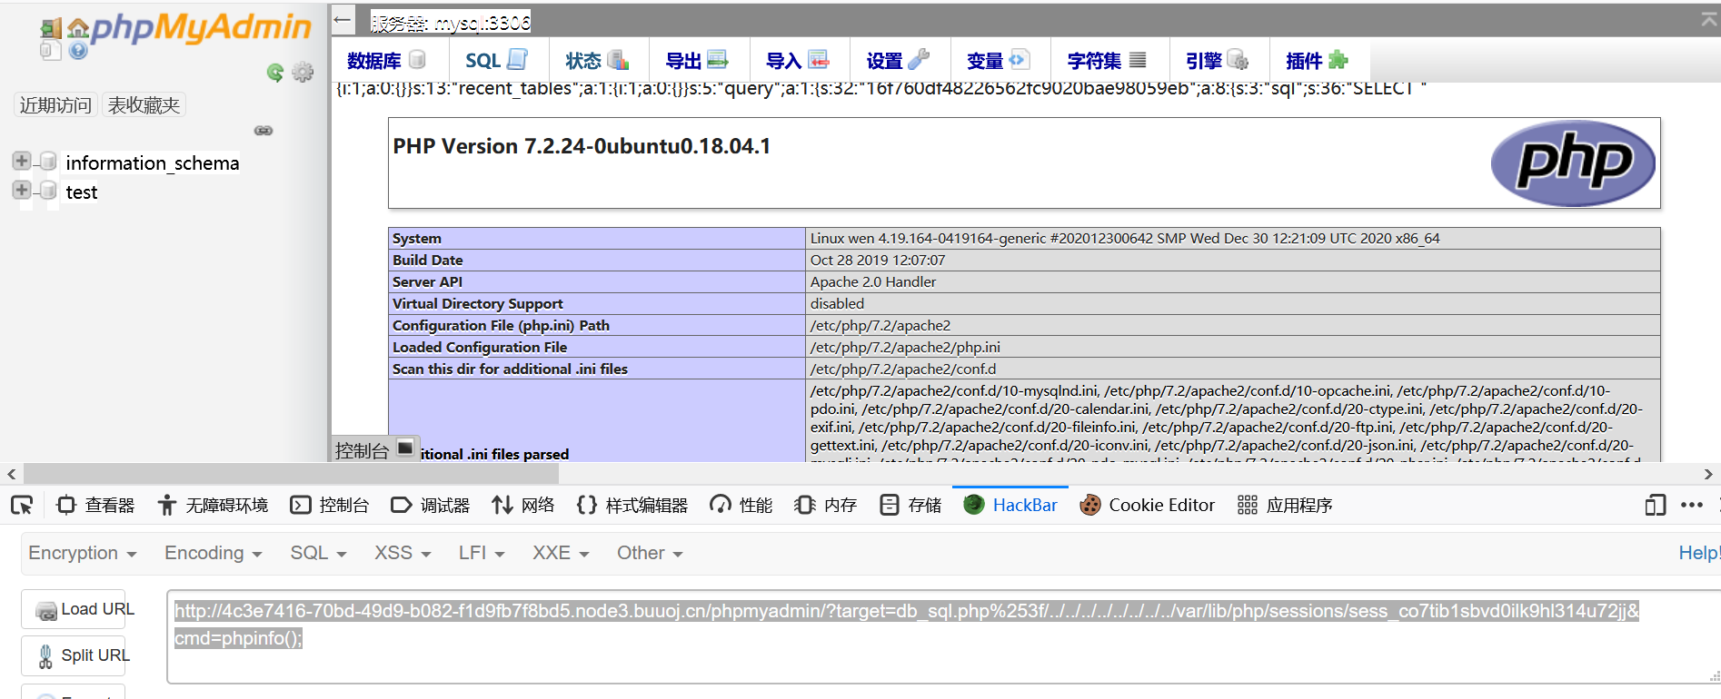The width and height of the screenshot is (1721, 699).
Task: Switch to devtools 调试器 debugger tab
Action: point(430,505)
